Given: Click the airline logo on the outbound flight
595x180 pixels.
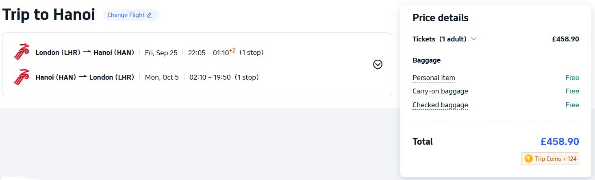Looking at the screenshot, I should pos(21,52).
